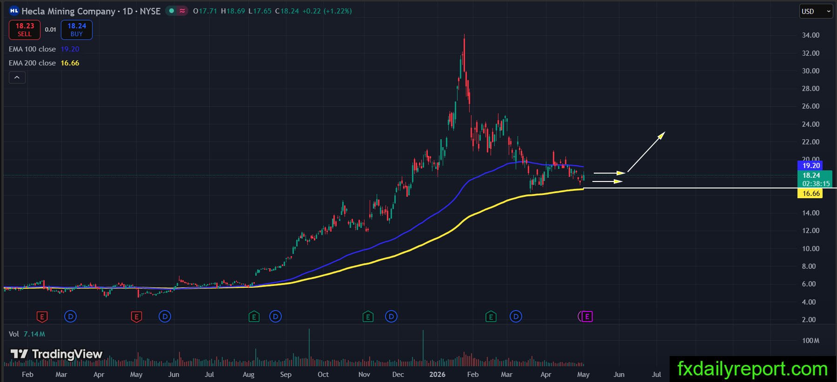Open the green earnings marker above Aug
Viewport: 837px width, 382px height.
click(254, 317)
